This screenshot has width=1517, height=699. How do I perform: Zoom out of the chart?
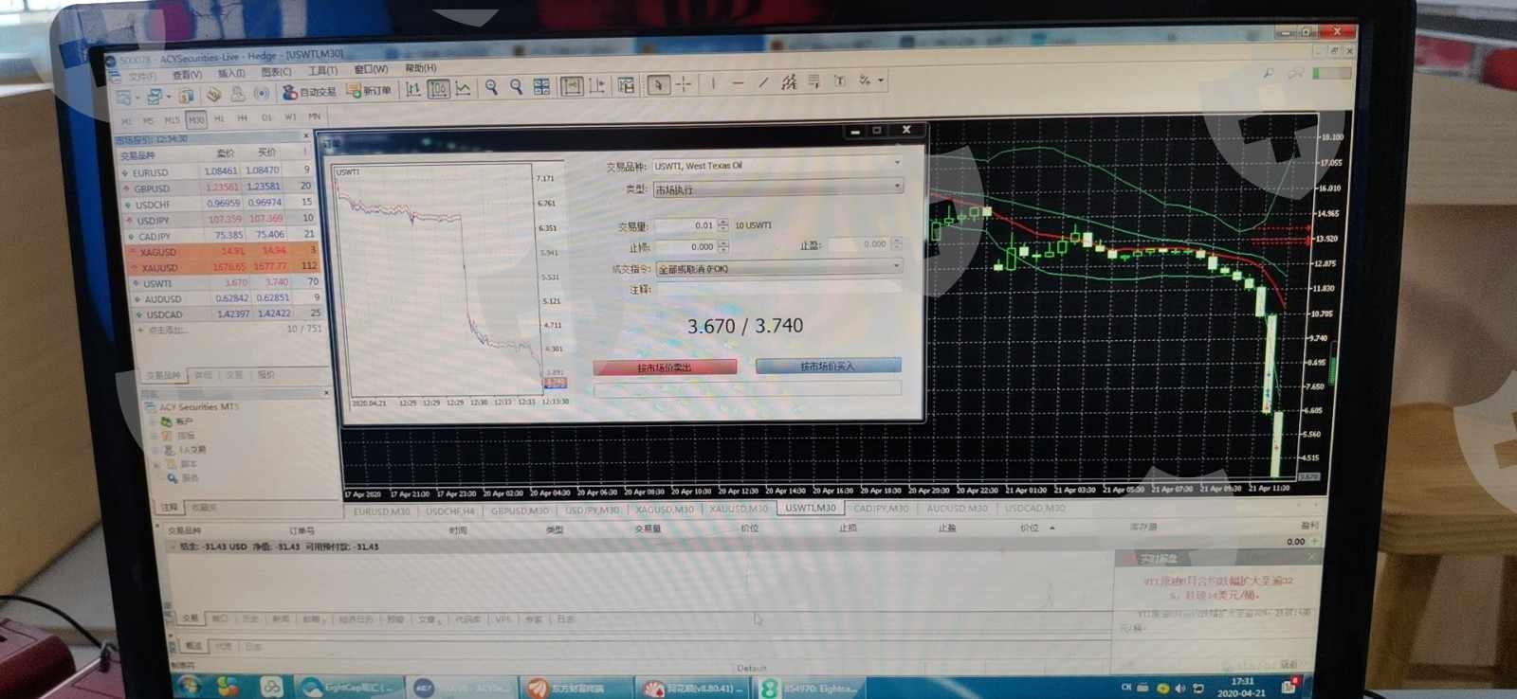pos(517,87)
